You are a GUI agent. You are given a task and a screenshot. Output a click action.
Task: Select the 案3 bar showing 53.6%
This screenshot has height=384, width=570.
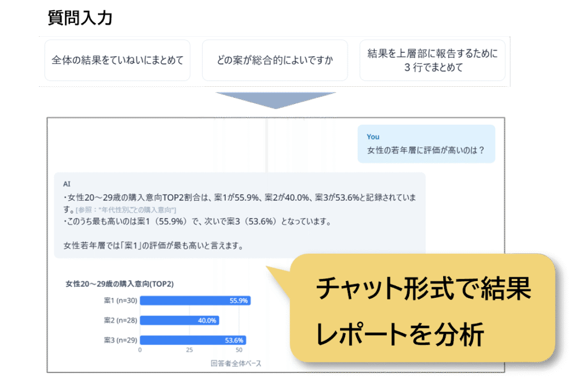tap(193, 340)
